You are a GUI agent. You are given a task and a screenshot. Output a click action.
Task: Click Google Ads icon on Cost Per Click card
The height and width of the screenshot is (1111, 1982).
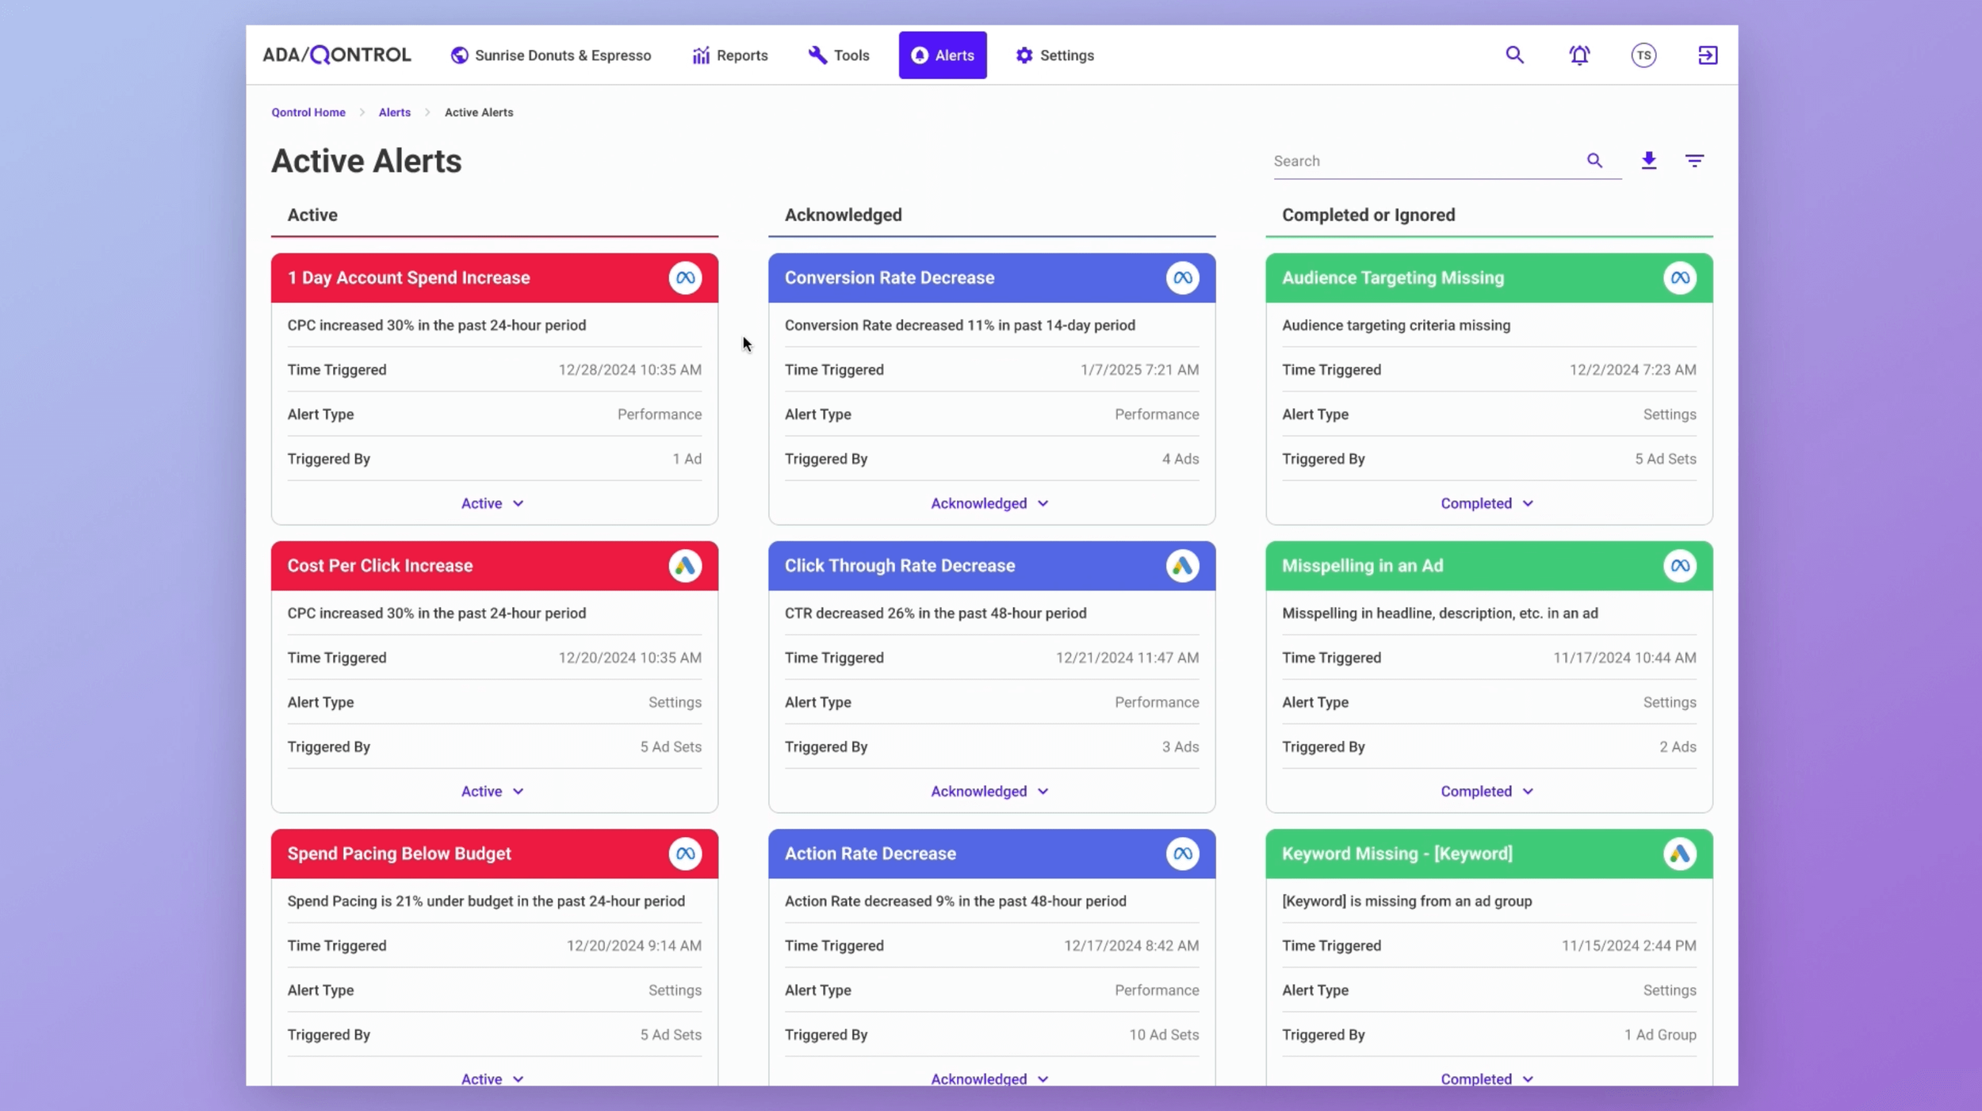click(684, 566)
